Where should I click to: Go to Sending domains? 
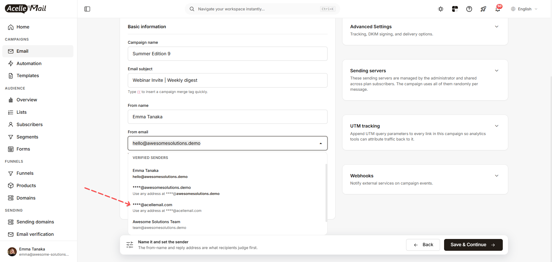(38, 222)
